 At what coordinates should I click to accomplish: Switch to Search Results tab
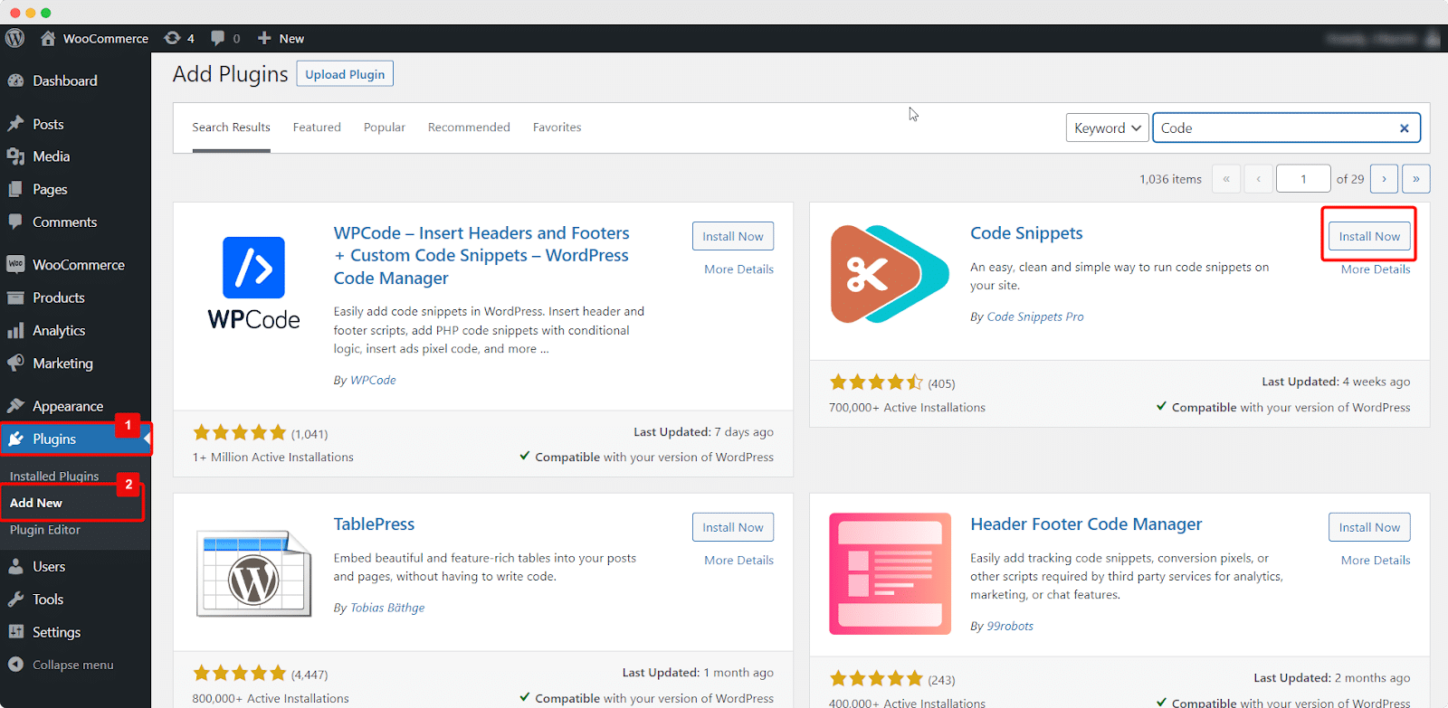(231, 127)
